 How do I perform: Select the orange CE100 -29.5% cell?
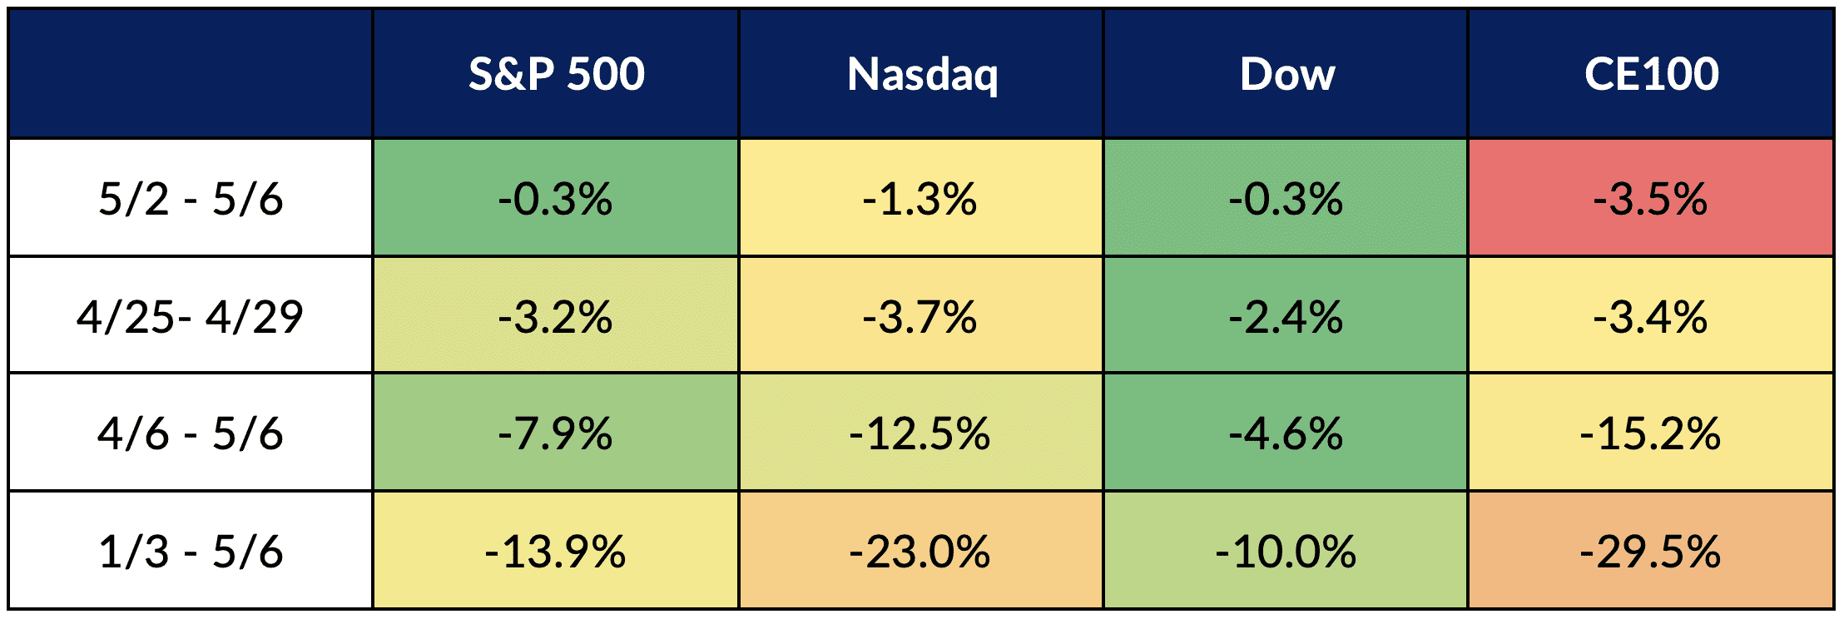pos(1651,552)
